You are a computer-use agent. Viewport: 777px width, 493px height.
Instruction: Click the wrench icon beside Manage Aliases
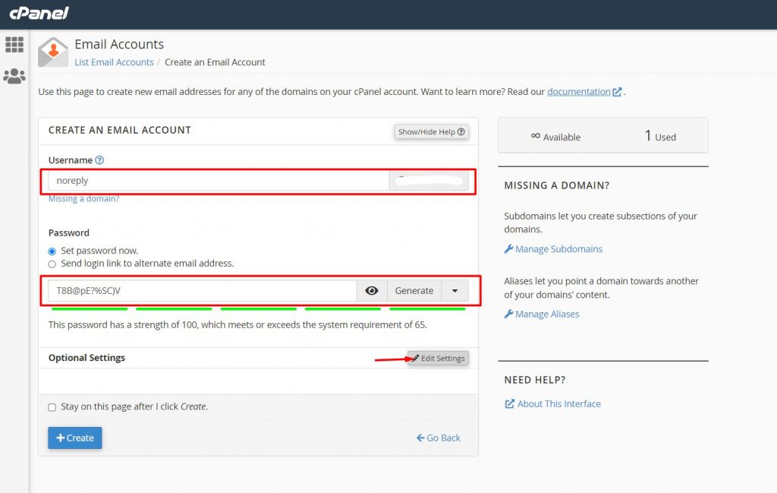[508, 314]
